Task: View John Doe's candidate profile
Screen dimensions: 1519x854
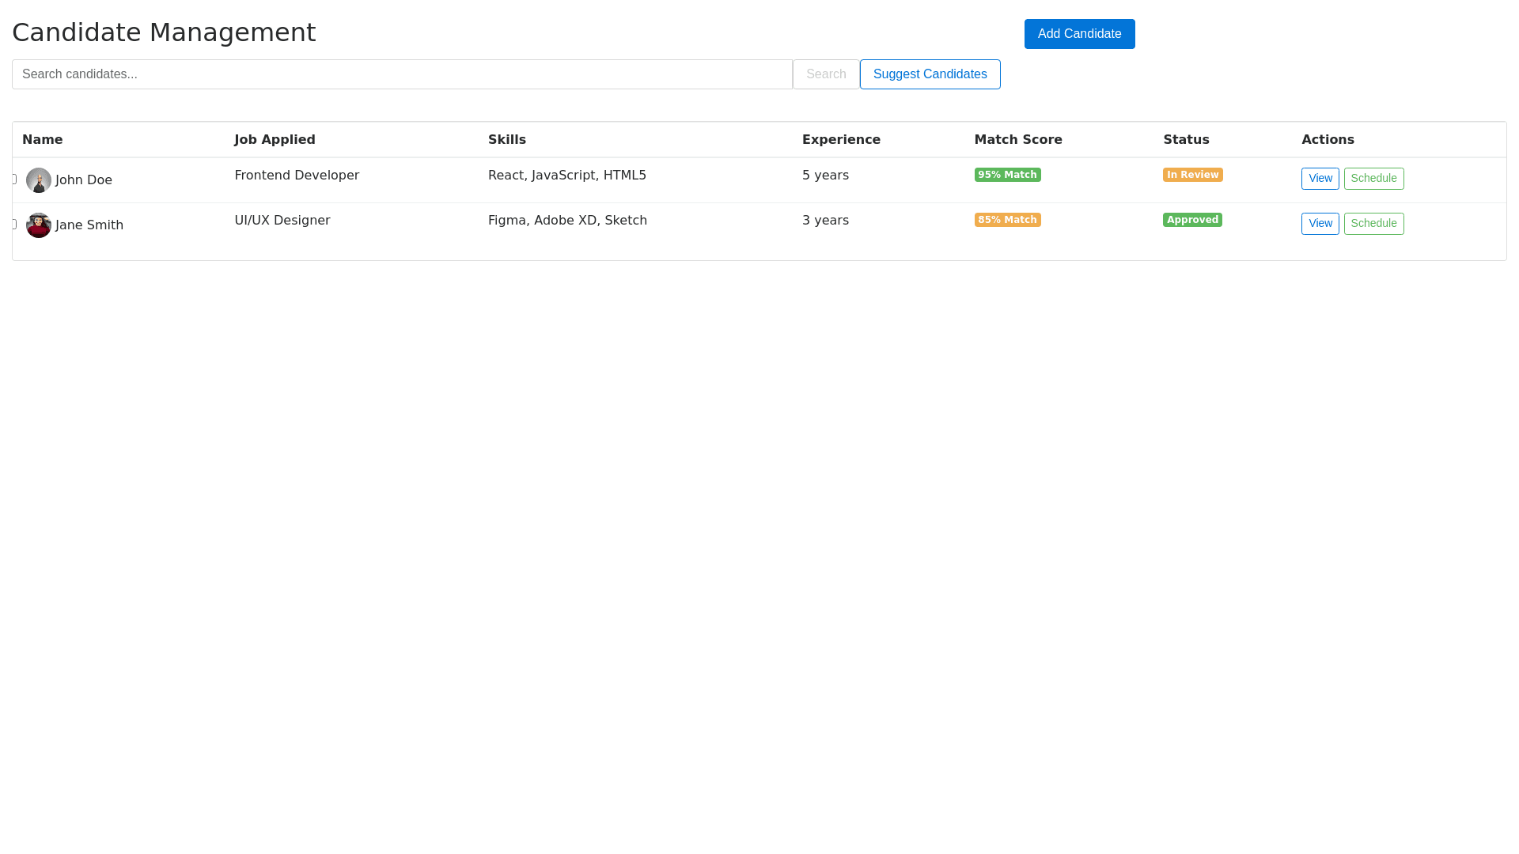Action: pyautogui.click(x=1320, y=179)
